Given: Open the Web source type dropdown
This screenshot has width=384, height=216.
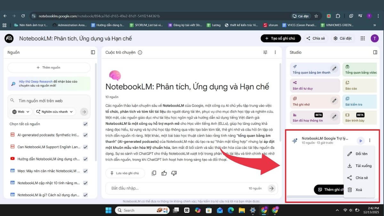Looking at the screenshot, I should click(x=20, y=112).
